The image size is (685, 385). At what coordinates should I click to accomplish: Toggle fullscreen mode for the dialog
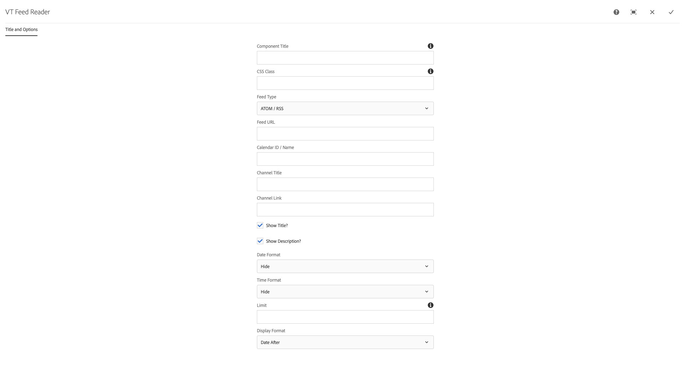(x=634, y=12)
